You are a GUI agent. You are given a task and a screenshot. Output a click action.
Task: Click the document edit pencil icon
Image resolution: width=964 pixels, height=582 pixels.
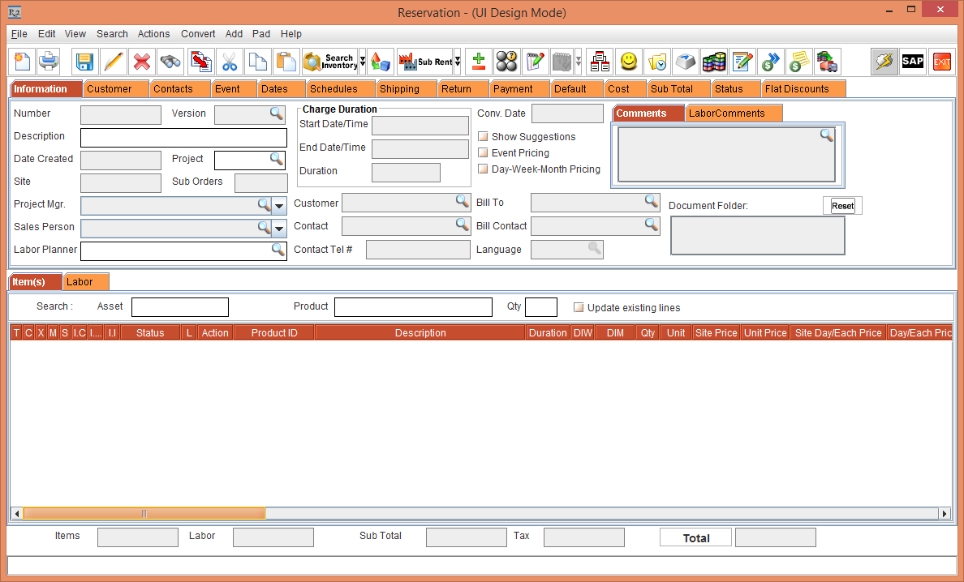(x=742, y=62)
